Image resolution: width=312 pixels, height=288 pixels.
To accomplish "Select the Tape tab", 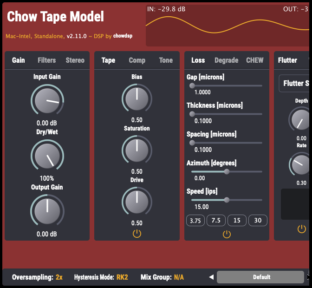I will click(108, 60).
